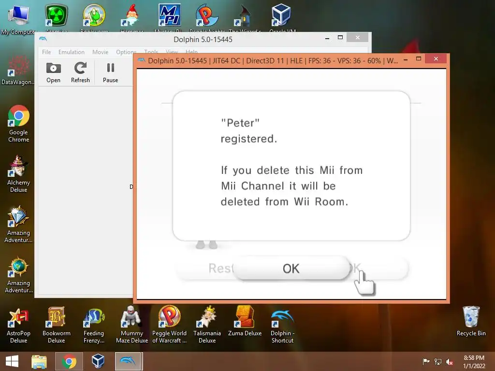Select the Bookworm Deluxe desktop icon
The image size is (495, 371).
coord(57,325)
